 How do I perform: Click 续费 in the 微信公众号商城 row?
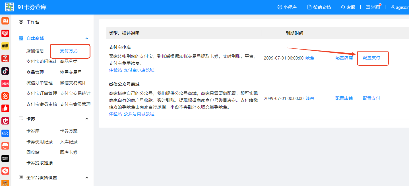(x=310, y=99)
